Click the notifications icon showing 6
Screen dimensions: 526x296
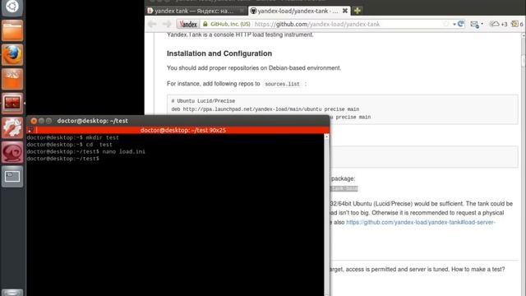(517, 24)
